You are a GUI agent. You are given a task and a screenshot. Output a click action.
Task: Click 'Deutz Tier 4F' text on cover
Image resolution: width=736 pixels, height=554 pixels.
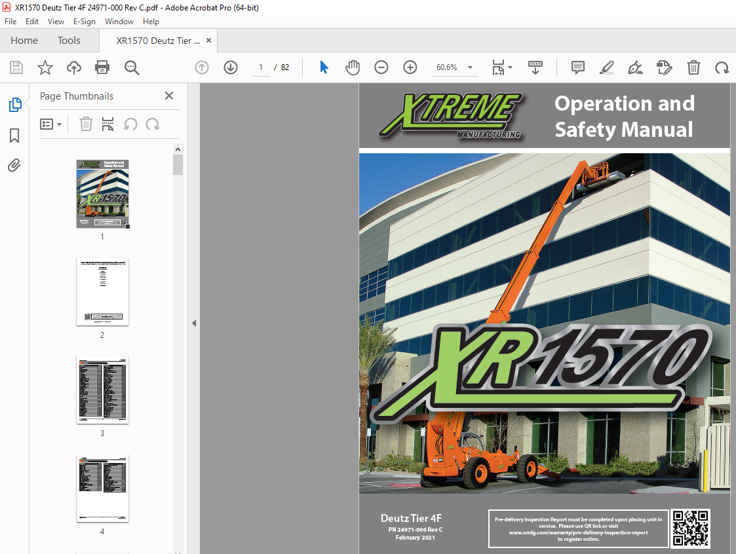[x=411, y=519]
